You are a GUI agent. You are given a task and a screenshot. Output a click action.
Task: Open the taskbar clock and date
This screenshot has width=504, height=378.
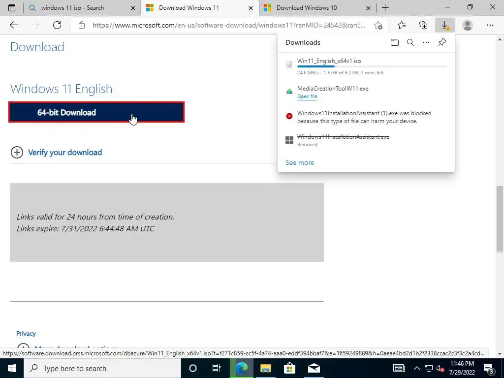pyautogui.click(x=462, y=368)
